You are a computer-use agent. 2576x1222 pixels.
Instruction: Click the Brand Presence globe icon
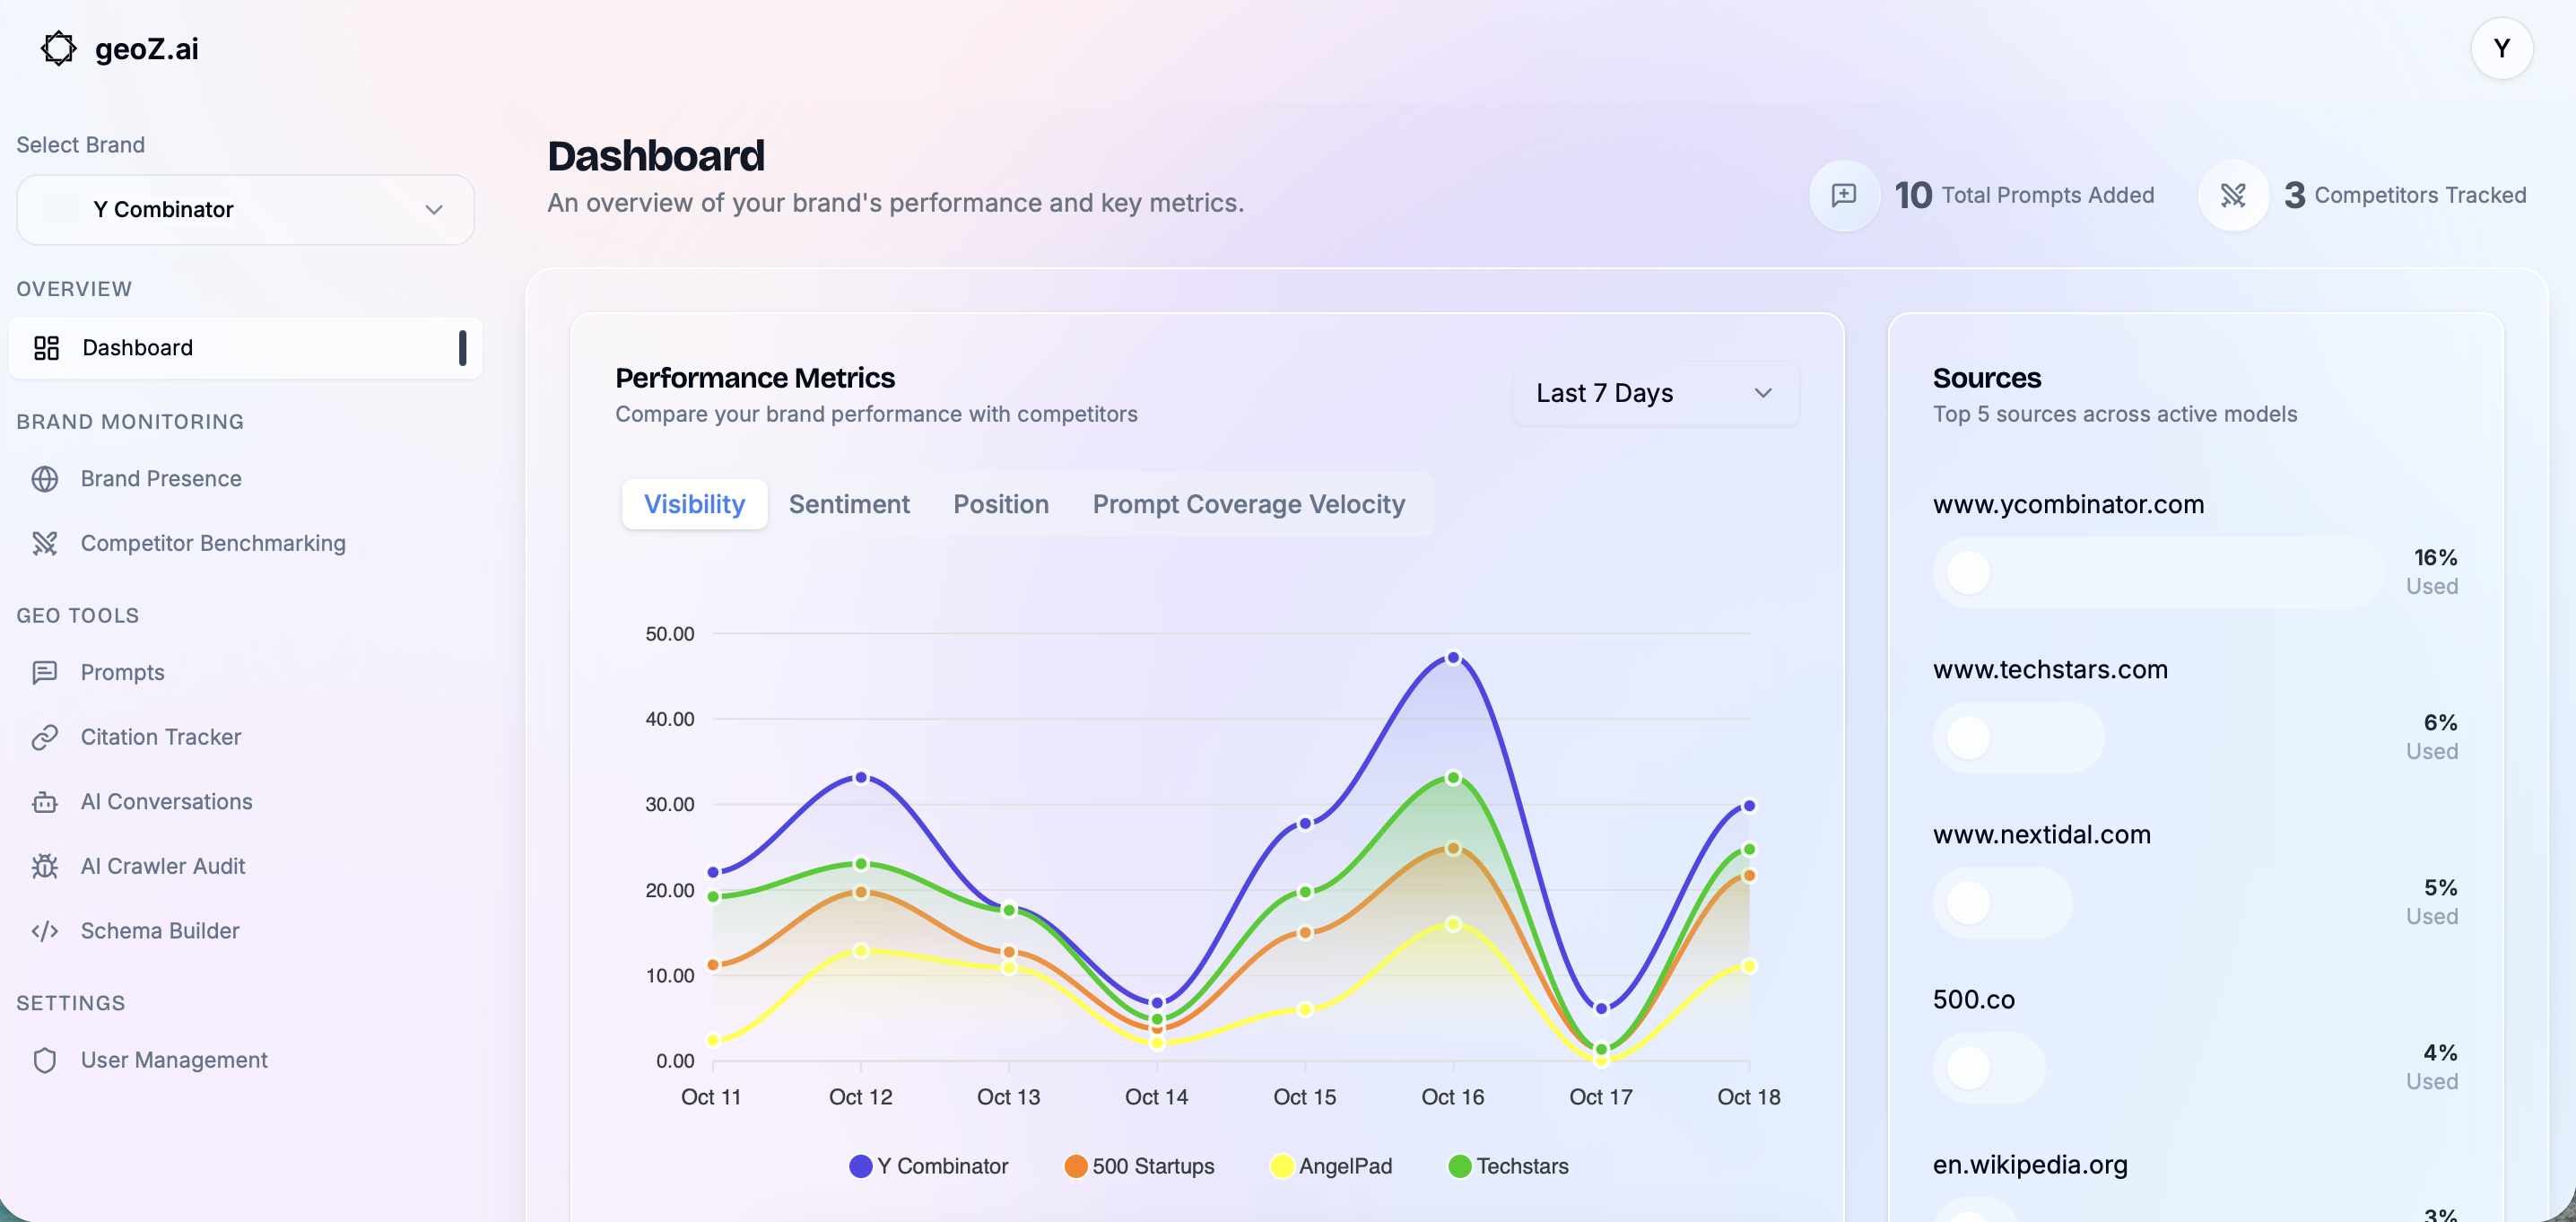coord(45,479)
